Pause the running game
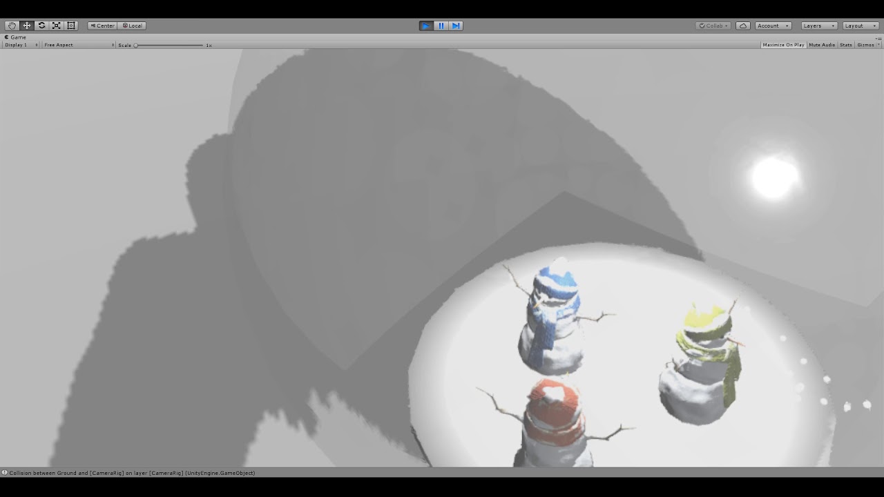The image size is (884, 497). coord(441,26)
